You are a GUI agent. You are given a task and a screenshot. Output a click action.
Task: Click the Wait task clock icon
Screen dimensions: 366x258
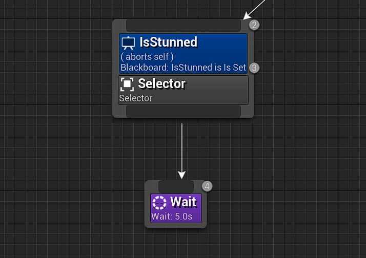click(159, 203)
